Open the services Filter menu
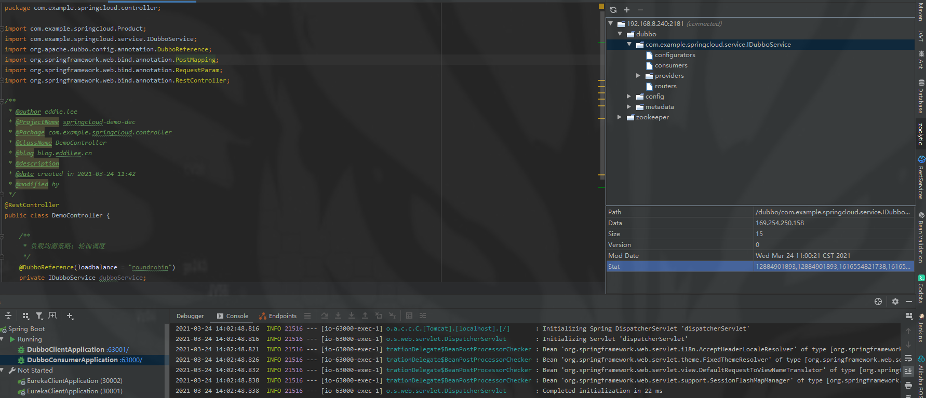Image resolution: width=926 pixels, height=398 pixels. (x=39, y=315)
